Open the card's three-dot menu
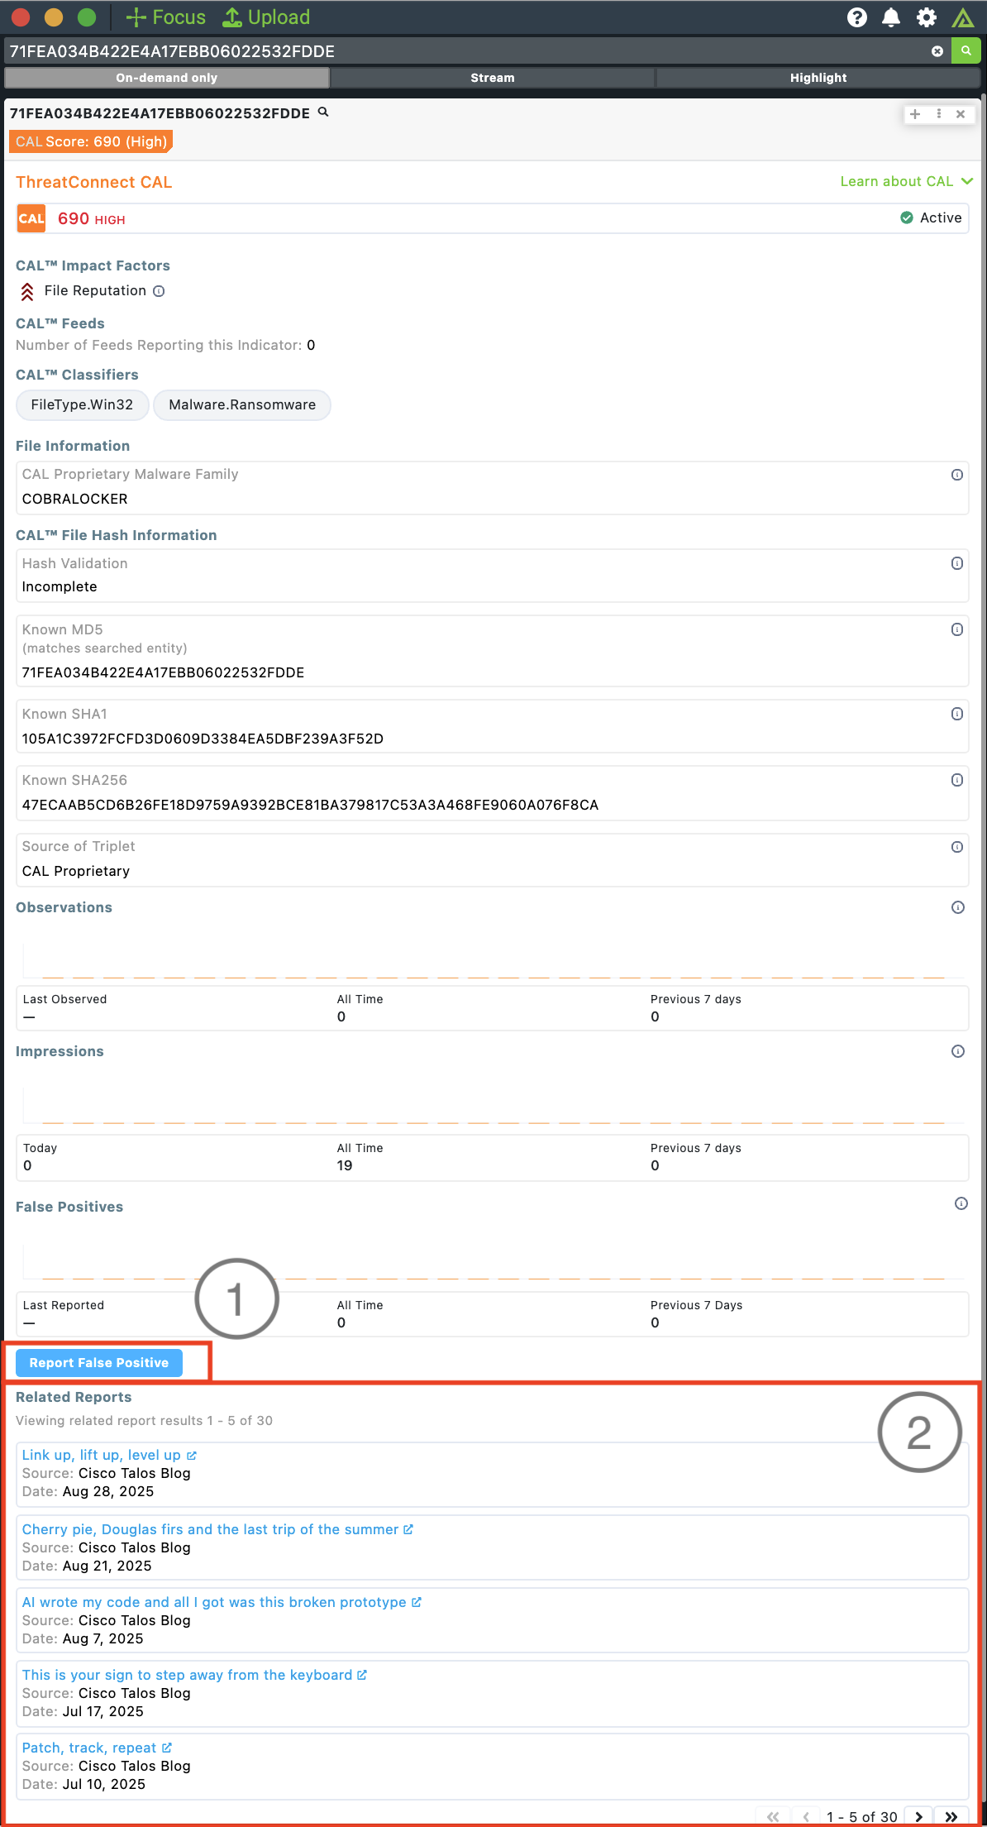987x1827 pixels. click(939, 114)
